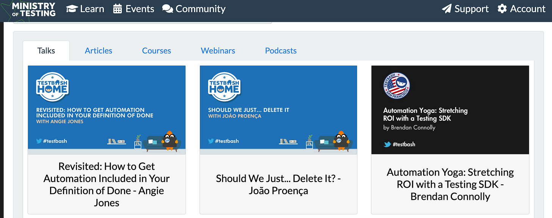552x218 pixels.
Task: Click the speech bubbles Community icon
Action: click(x=168, y=9)
